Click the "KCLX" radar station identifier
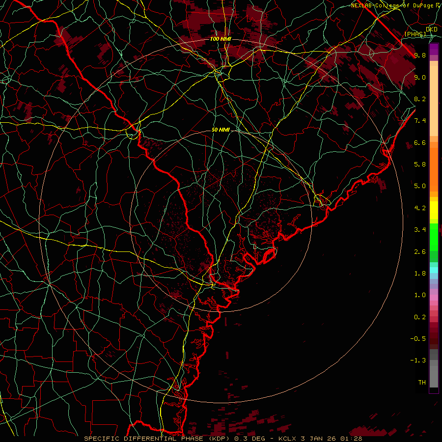 pyautogui.click(x=288, y=439)
